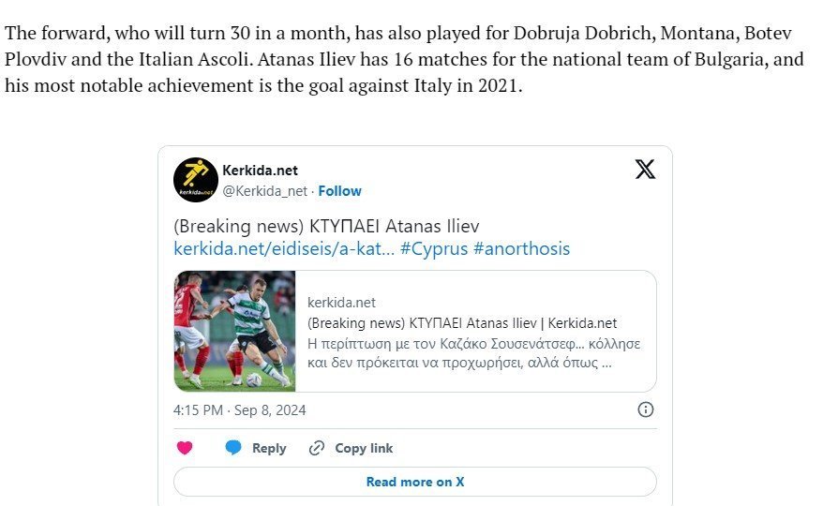
Task: Click the blue reply speech bubble icon
Action: click(233, 448)
